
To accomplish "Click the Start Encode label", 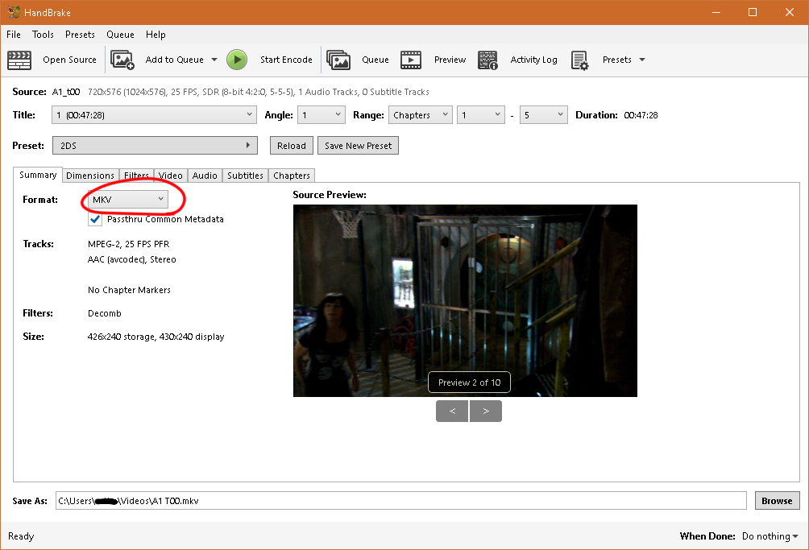I will 286,60.
